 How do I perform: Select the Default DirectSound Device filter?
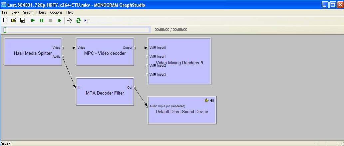pyautogui.click(x=182, y=110)
